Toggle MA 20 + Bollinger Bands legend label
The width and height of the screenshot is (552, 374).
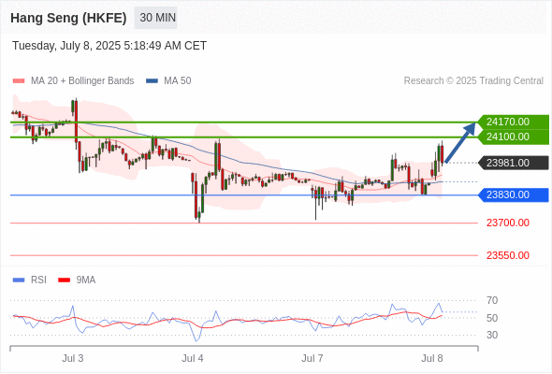click(82, 81)
